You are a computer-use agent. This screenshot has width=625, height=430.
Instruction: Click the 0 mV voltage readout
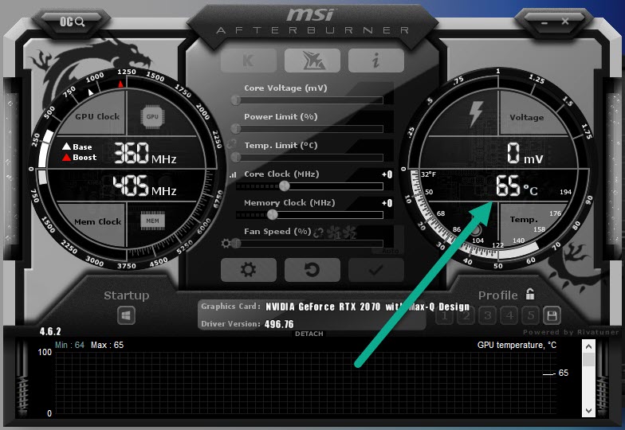tap(525, 154)
